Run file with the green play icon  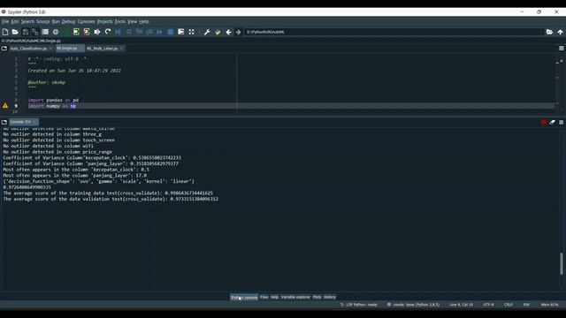[66, 32]
